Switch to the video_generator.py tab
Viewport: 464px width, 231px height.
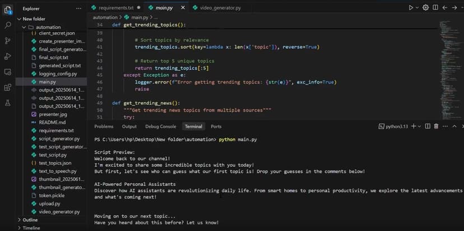pyautogui.click(x=216, y=8)
